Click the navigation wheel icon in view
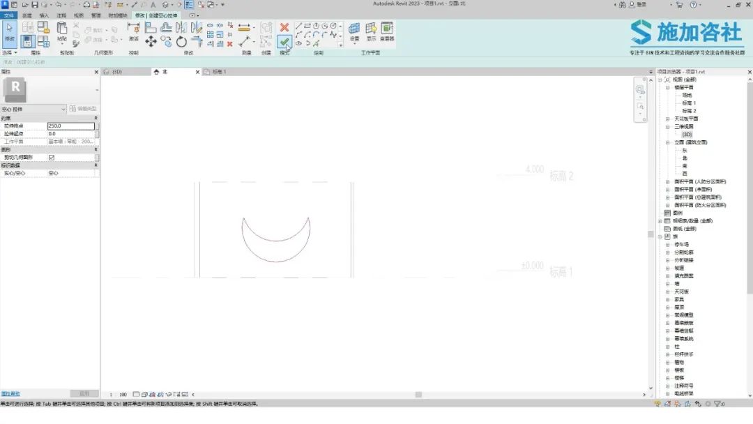The width and height of the screenshot is (753, 424). [x=640, y=90]
